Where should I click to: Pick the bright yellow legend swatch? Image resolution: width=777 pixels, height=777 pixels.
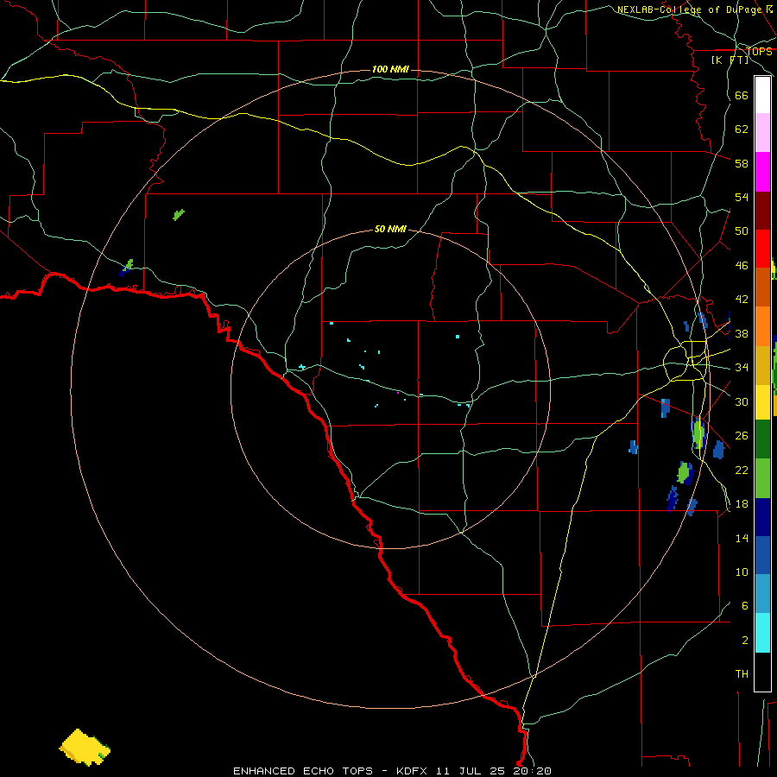762,402
